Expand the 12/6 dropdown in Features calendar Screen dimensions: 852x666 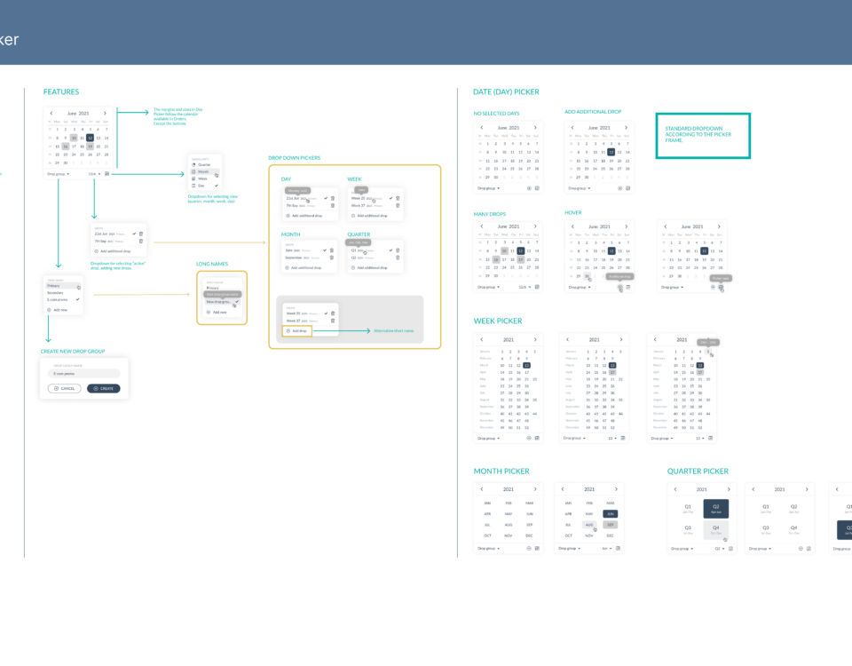tap(93, 174)
